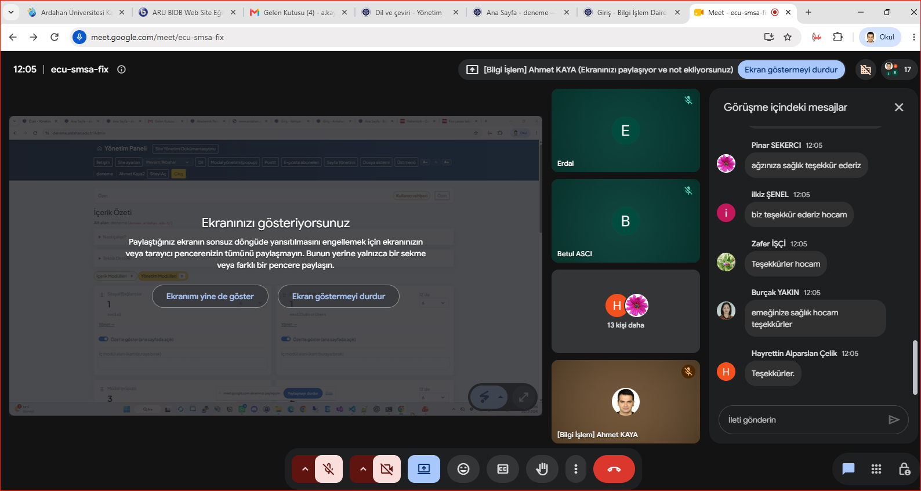Image resolution: width=921 pixels, height=491 pixels.
Task: Switch to the Ardahan Üniversitesi tab
Action: (75, 12)
